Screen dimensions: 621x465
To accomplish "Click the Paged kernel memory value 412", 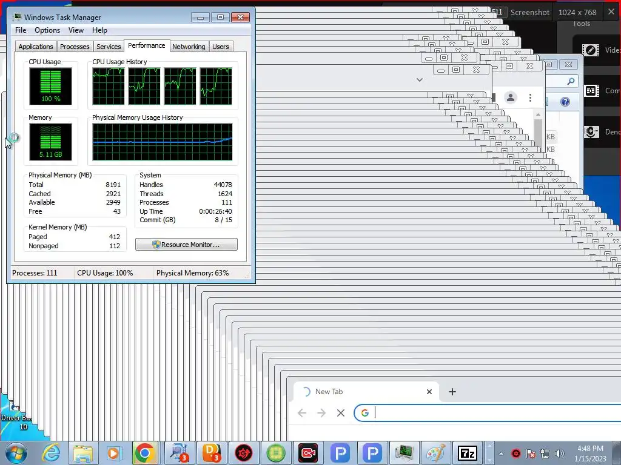I will [x=115, y=237].
